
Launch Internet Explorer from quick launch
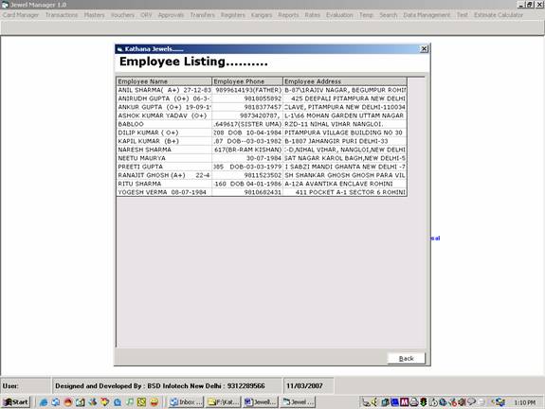click(x=44, y=402)
